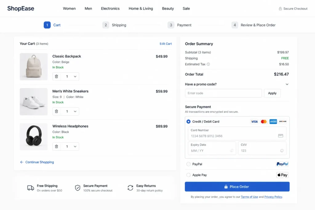Go to Electronics category
Screen dimensions: 315x210
(110, 8)
